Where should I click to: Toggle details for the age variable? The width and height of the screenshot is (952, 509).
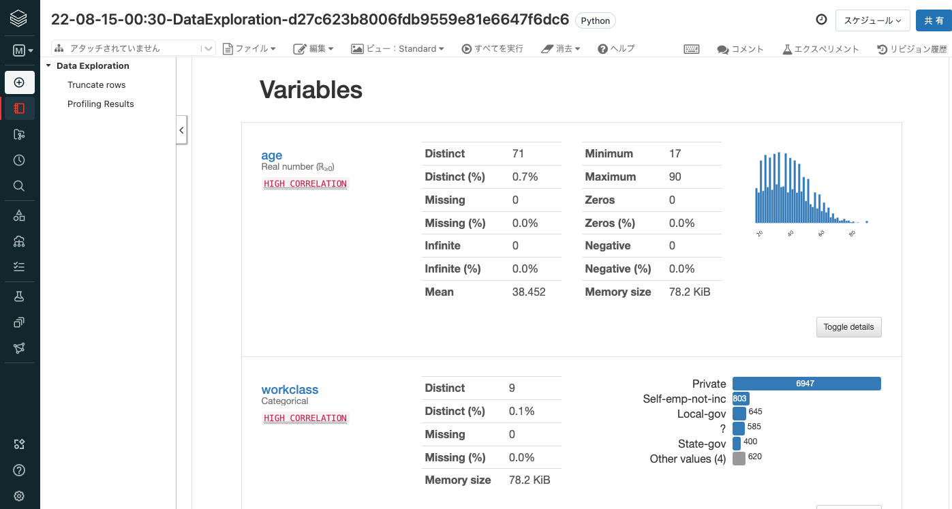tap(848, 327)
